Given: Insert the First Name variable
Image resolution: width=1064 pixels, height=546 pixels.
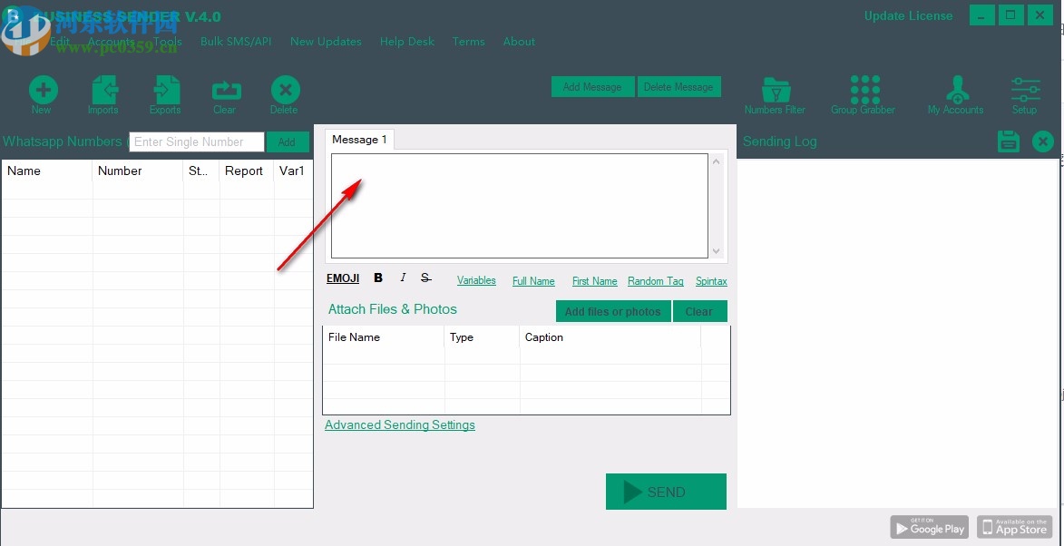Looking at the screenshot, I should 594,281.
